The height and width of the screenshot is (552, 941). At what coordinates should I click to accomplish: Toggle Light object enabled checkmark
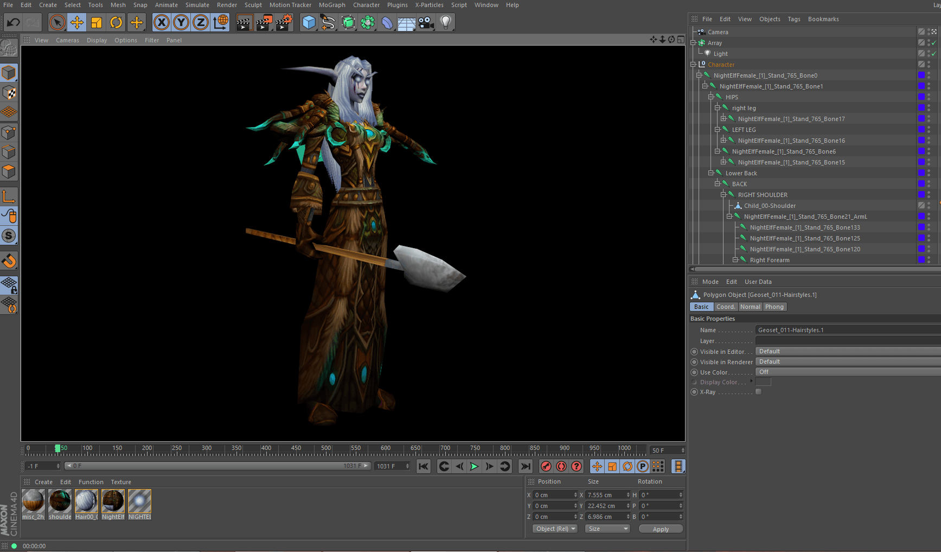(x=933, y=54)
